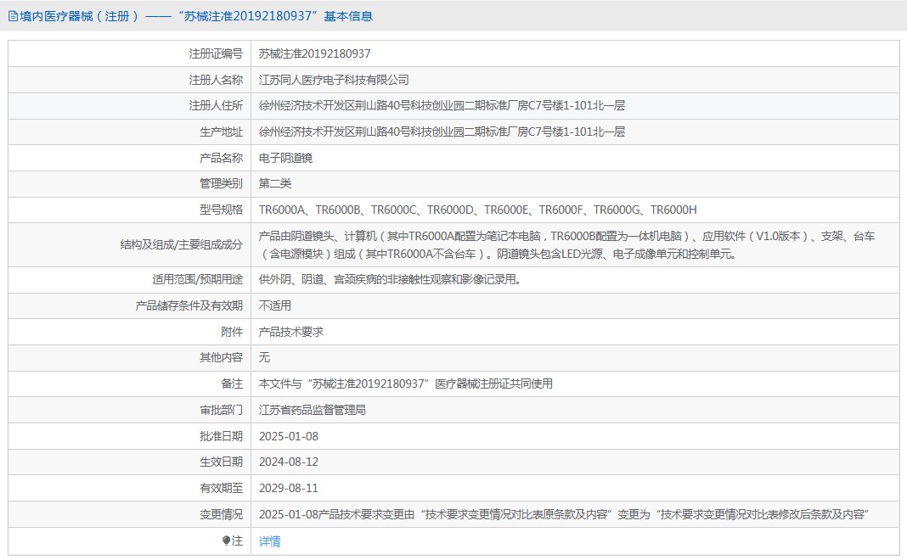Viewport: 907px width, 560px height.
Task: Open the 详情 details link
Action: [269, 541]
